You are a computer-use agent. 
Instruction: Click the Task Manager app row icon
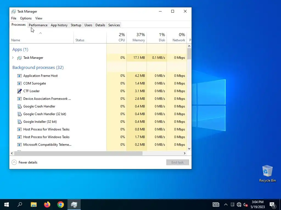point(19,58)
